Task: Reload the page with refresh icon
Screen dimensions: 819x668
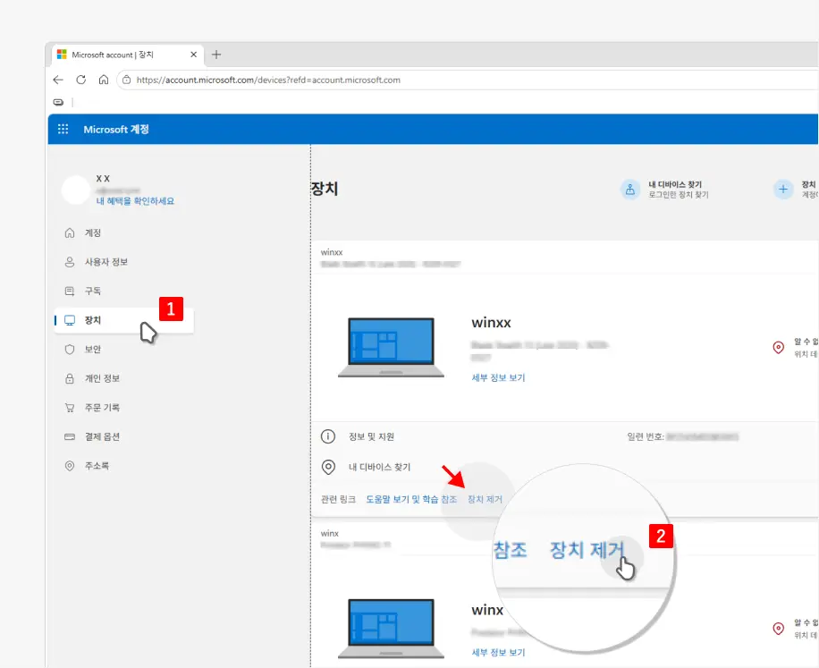Action: point(81,80)
